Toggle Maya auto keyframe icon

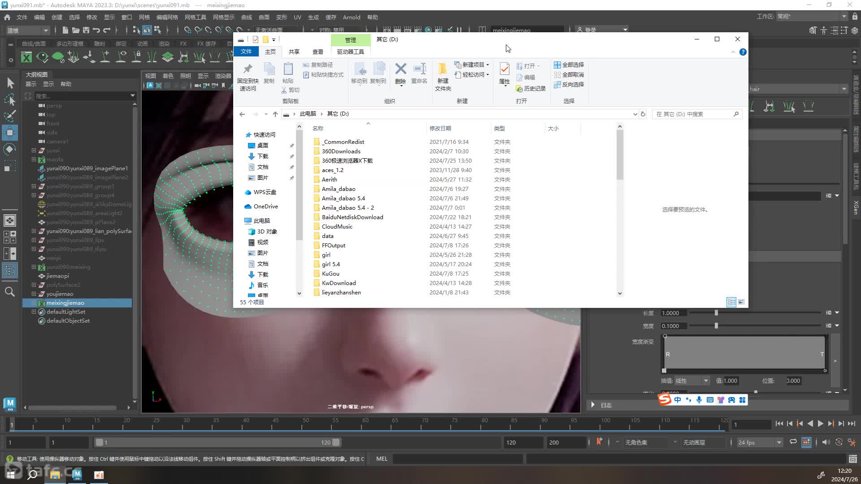[839, 442]
